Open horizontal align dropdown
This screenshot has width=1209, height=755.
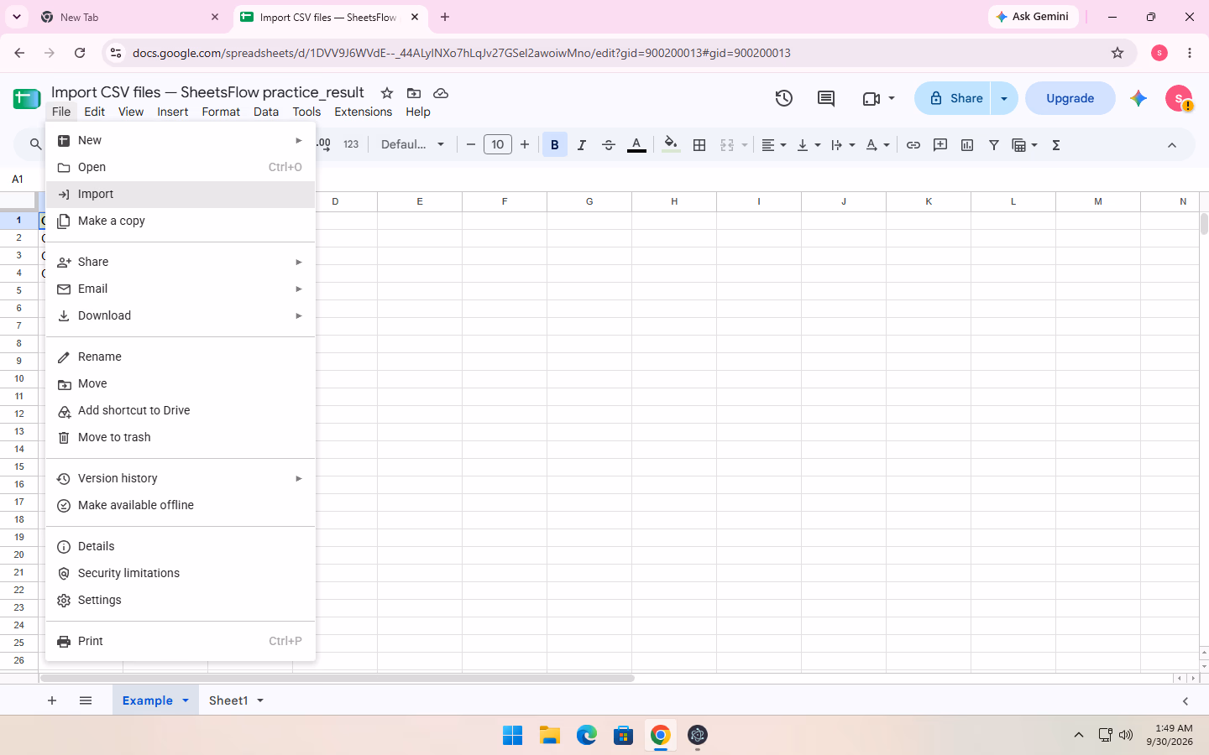point(773,145)
